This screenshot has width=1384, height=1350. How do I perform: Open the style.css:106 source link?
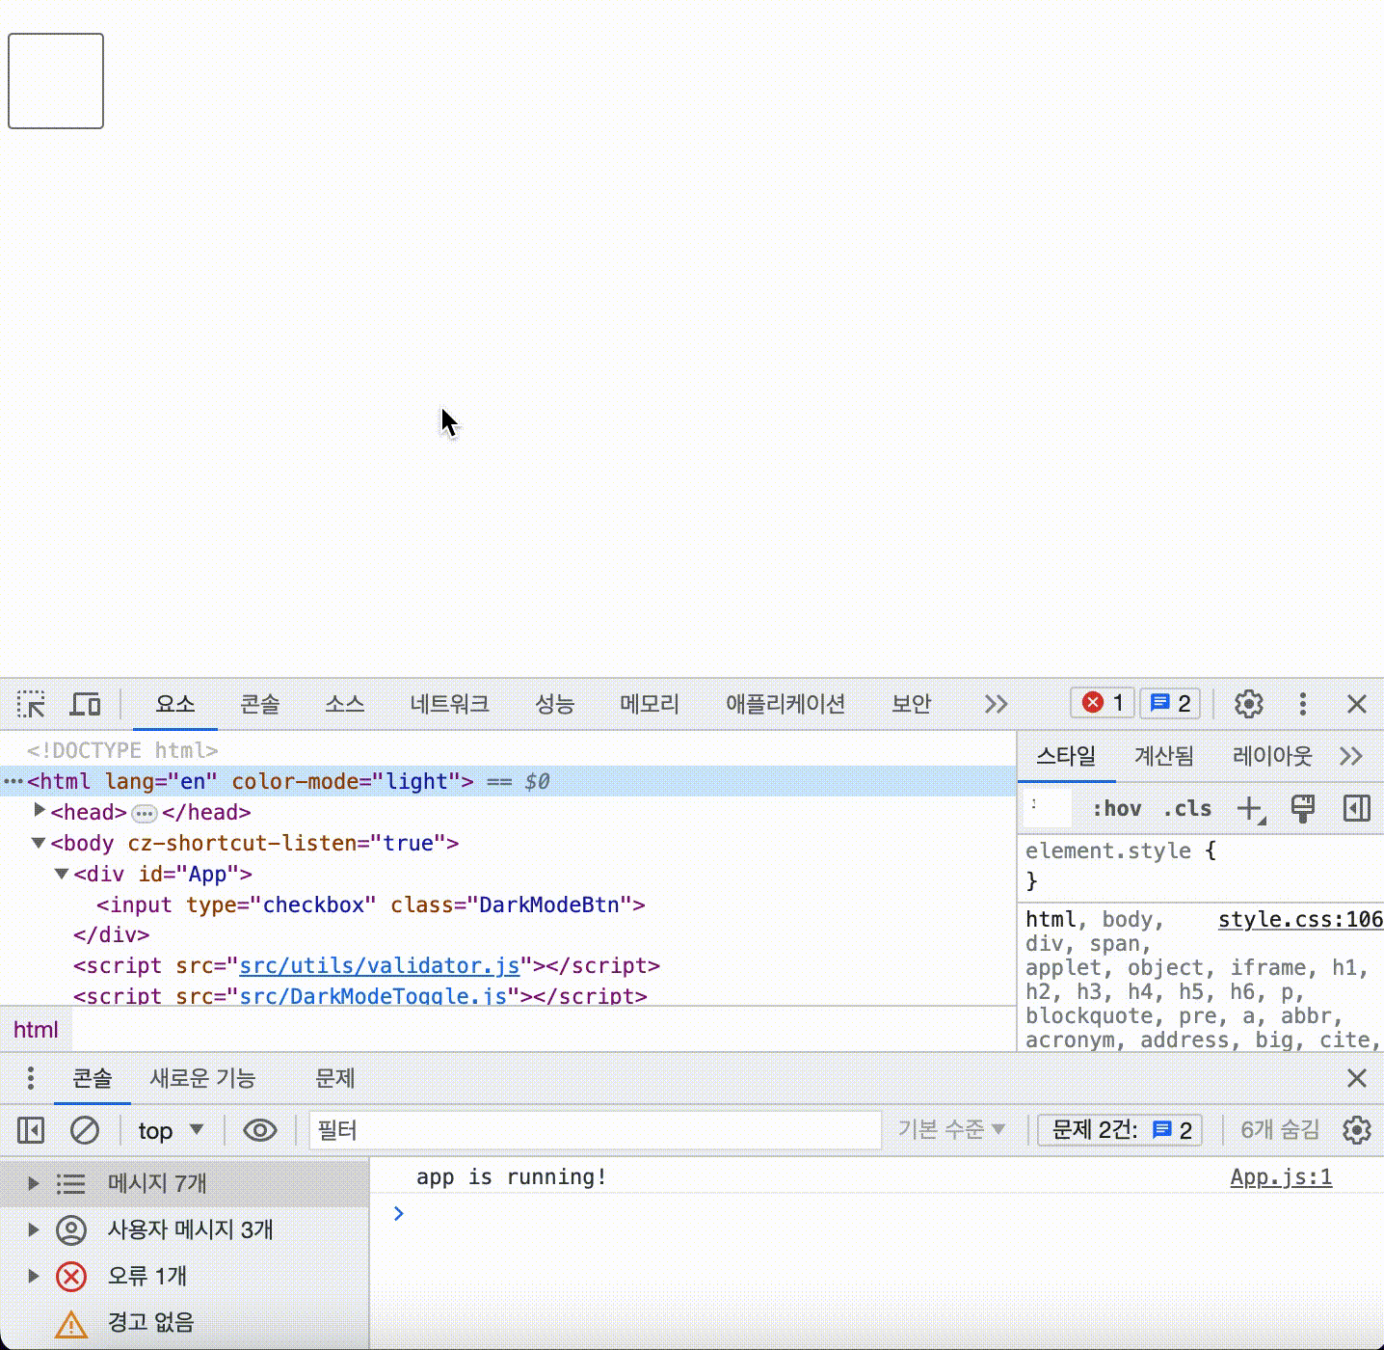pos(1300,919)
